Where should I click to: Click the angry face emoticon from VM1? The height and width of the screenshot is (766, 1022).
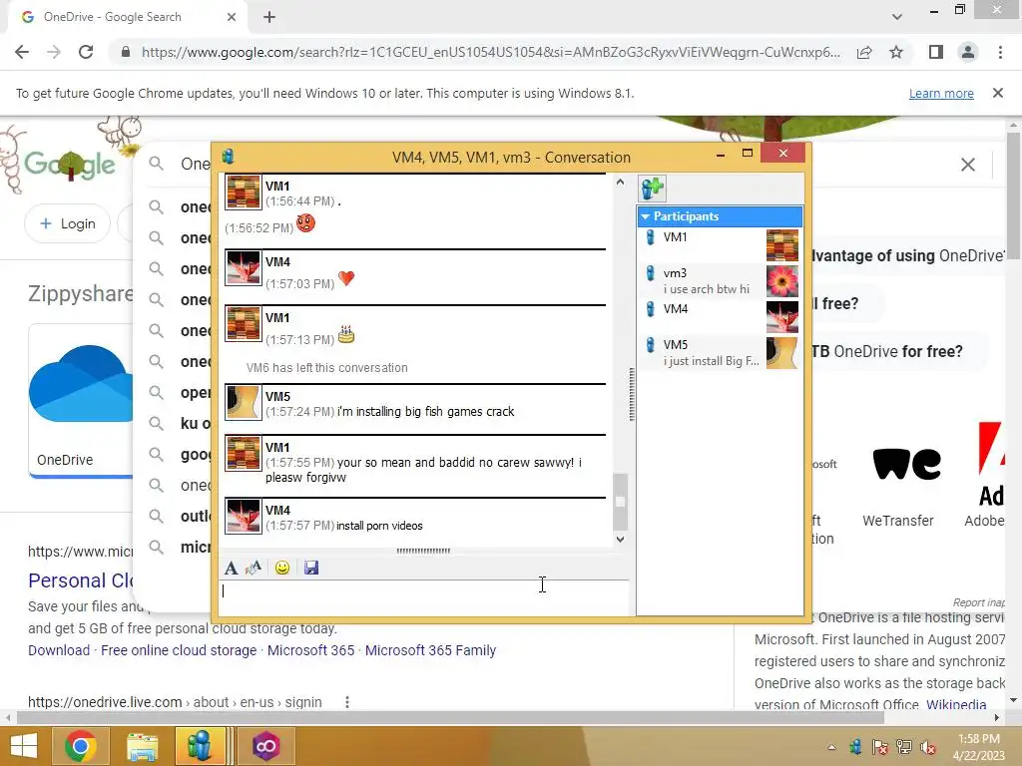click(x=305, y=222)
